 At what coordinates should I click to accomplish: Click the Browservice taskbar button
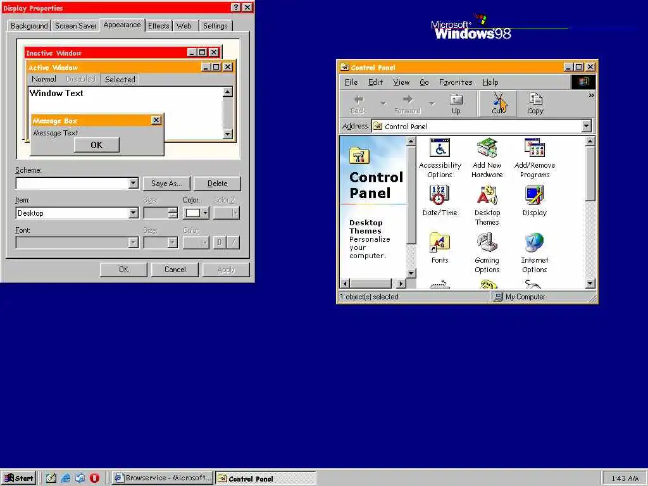pos(163,478)
